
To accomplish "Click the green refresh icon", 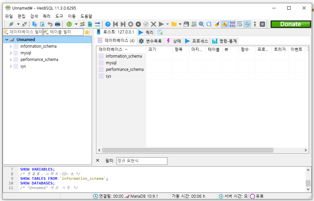I will tap(69, 24).
